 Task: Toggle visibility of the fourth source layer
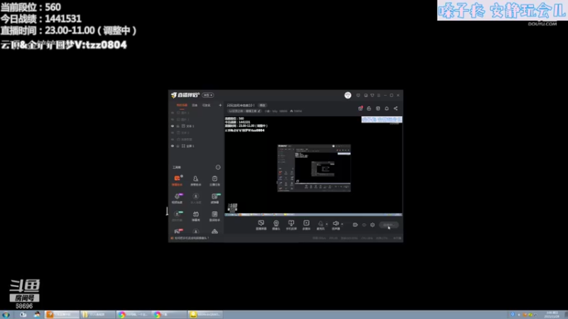click(x=173, y=133)
